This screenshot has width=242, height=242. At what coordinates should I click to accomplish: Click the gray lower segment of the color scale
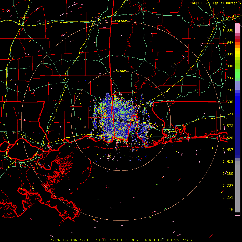(237, 187)
